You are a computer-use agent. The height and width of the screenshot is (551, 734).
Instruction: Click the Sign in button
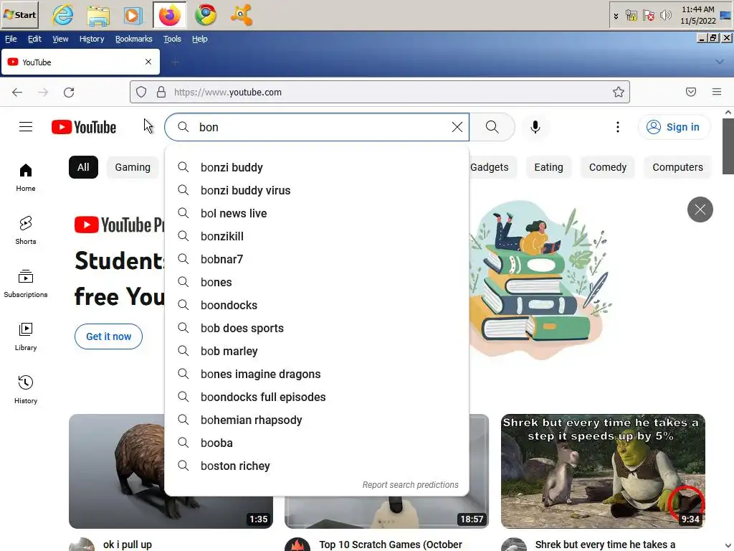point(674,127)
